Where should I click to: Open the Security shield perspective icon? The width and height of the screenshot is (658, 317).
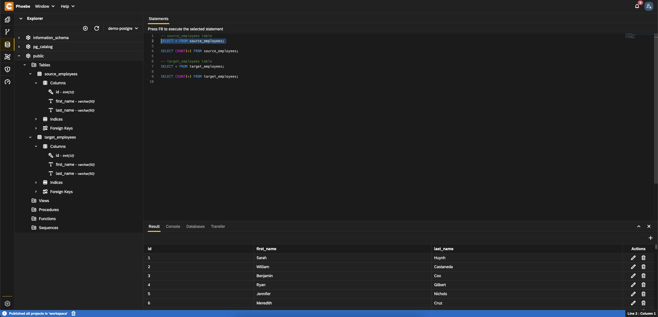pyautogui.click(x=7, y=69)
